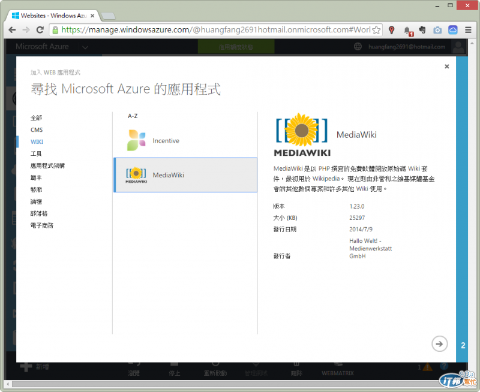This screenshot has width=480, height=392.
Task: Click the red map pin extension icon
Action: pos(391,30)
